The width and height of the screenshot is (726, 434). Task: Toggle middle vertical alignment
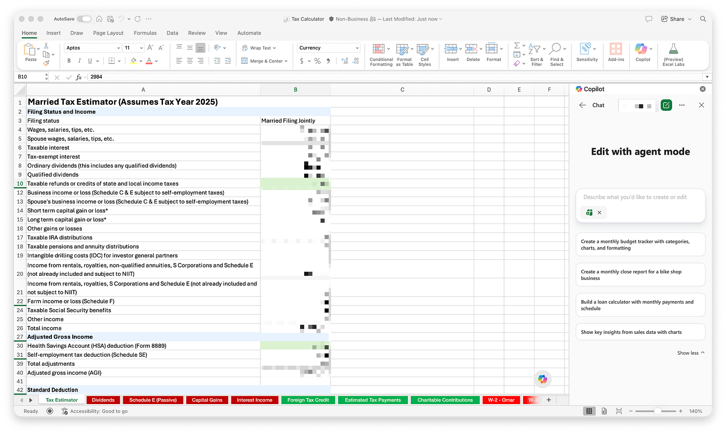click(x=189, y=48)
